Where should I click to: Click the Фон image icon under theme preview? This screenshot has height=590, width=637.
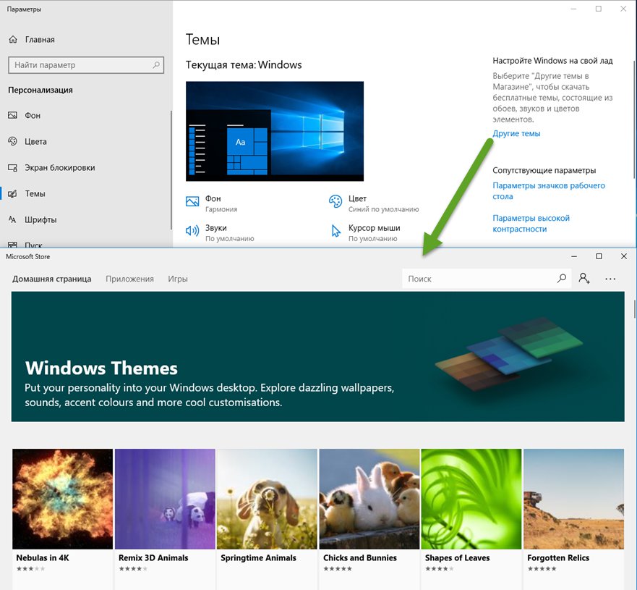pos(192,201)
